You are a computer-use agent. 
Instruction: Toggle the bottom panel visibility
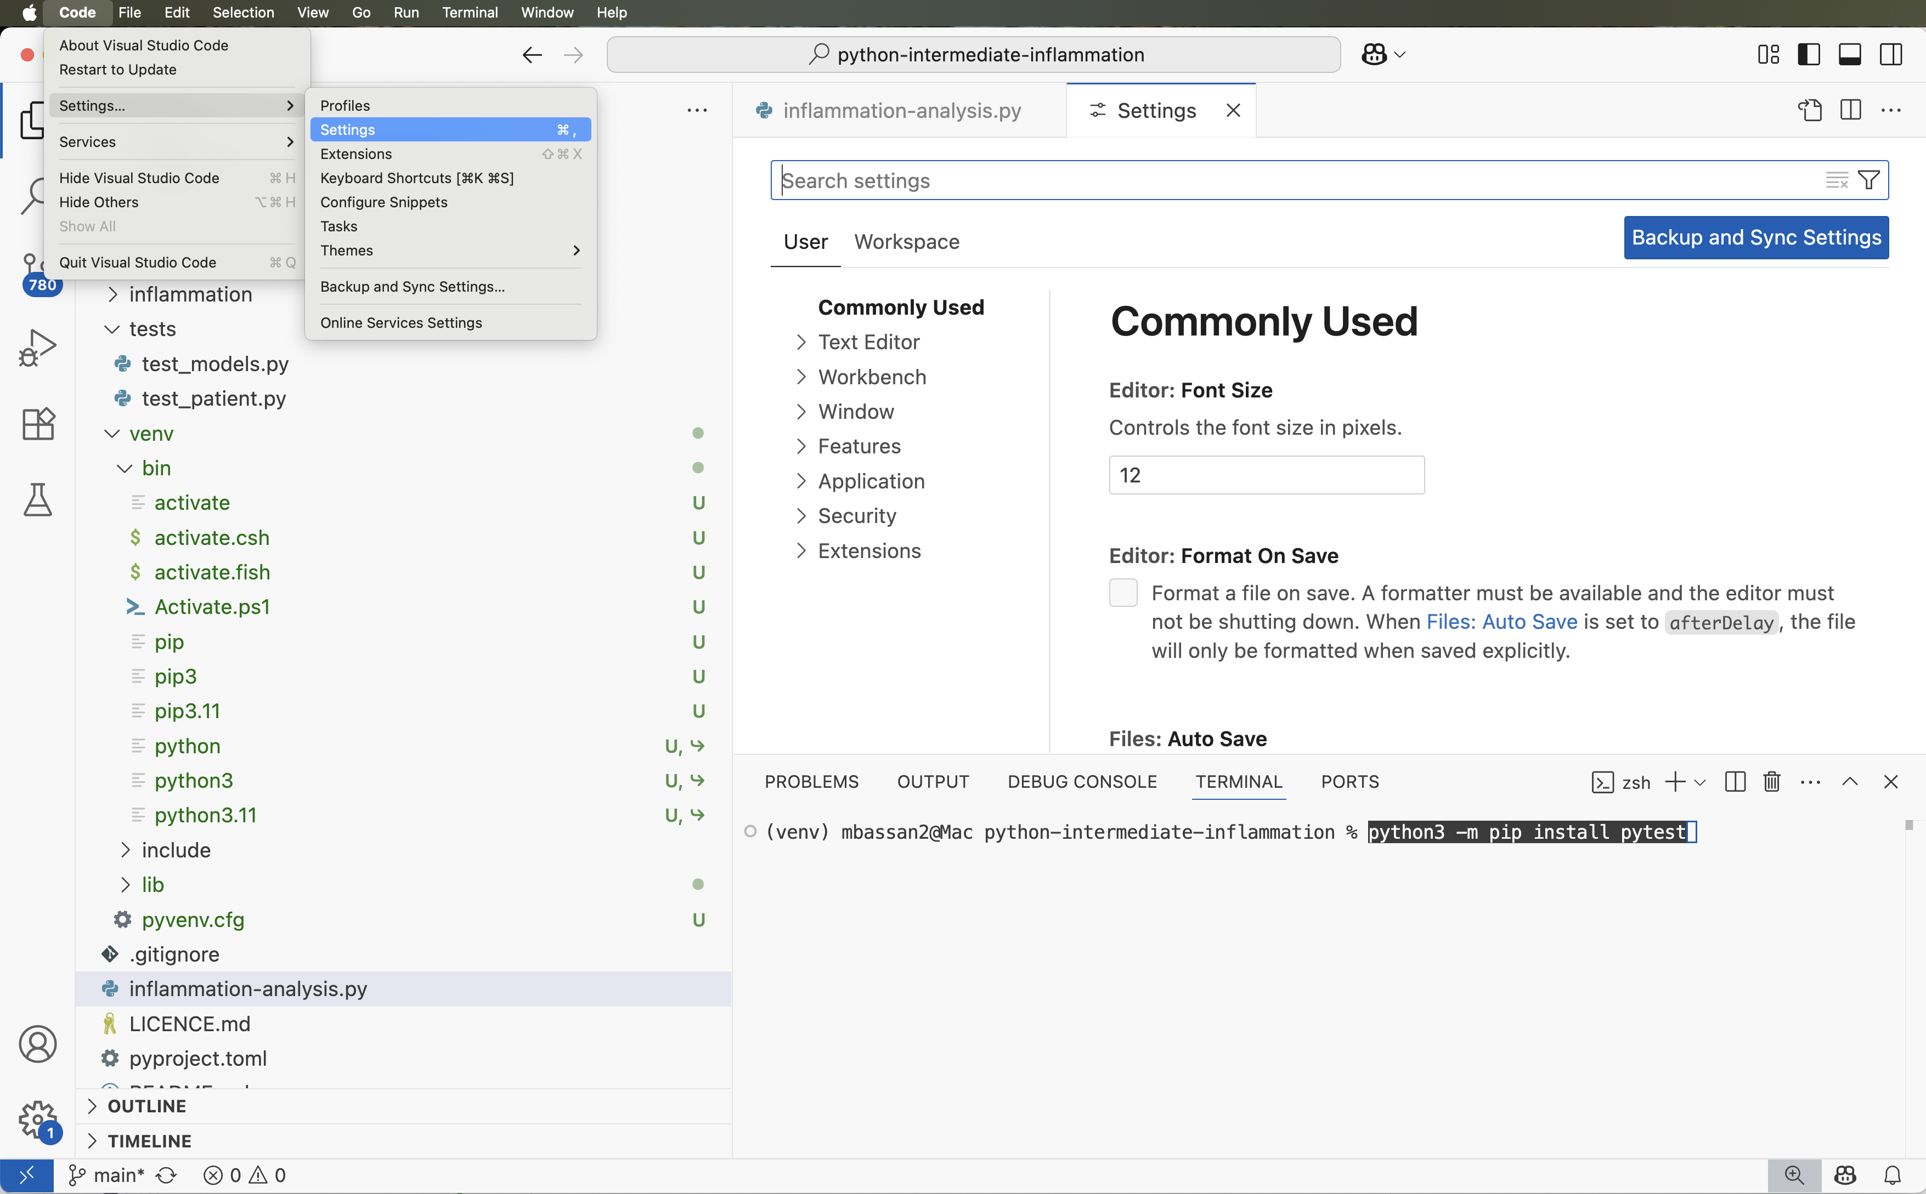pyautogui.click(x=1850, y=54)
